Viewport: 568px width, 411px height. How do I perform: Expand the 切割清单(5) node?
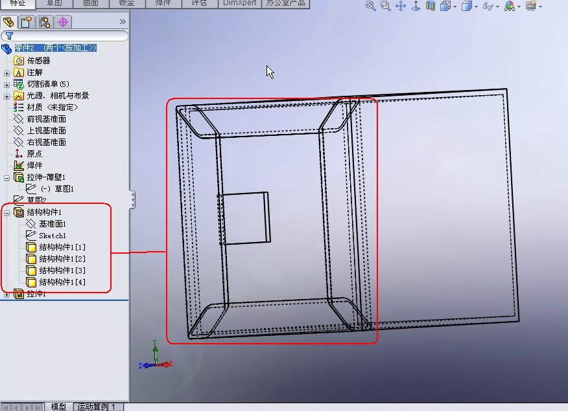(6, 85)
